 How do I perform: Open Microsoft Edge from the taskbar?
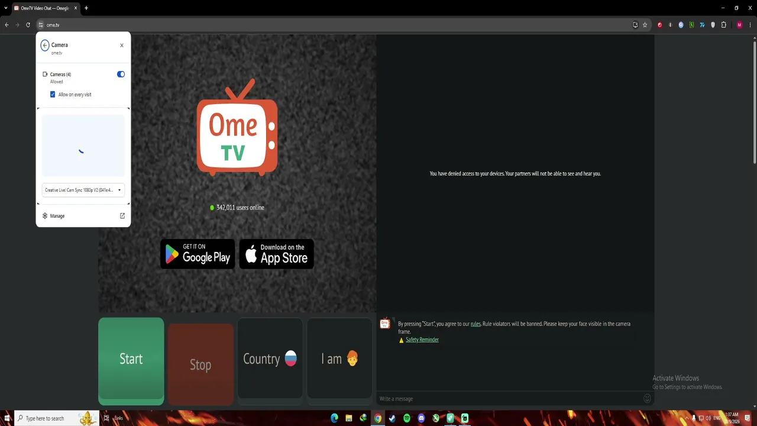pos(335,418)
